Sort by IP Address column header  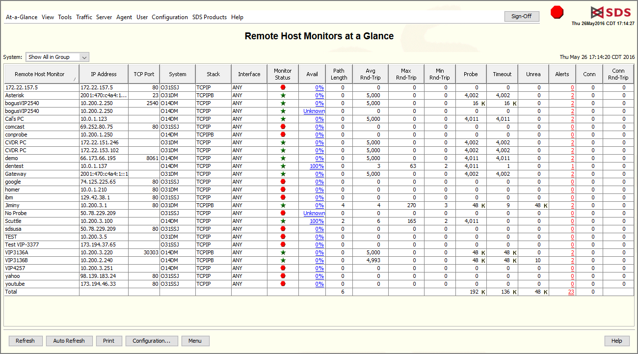[104, 74]
